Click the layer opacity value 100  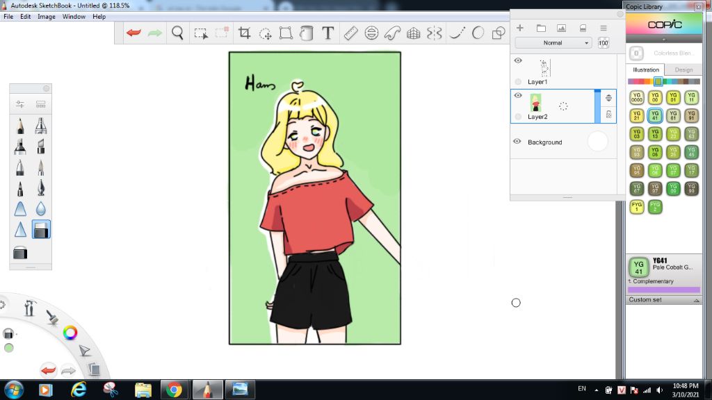603,43
